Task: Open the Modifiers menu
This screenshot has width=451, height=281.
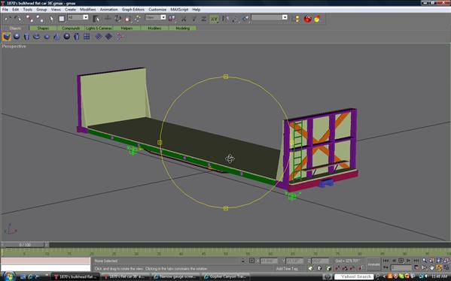Action: pos(88,10)
